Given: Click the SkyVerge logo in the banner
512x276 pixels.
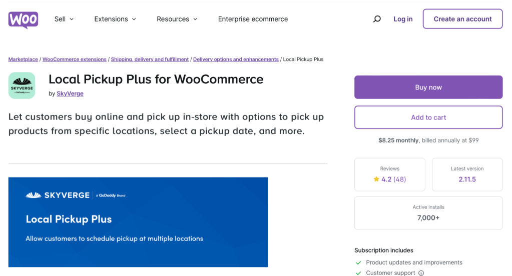Looking at the screenshot, I should (58, 195).
